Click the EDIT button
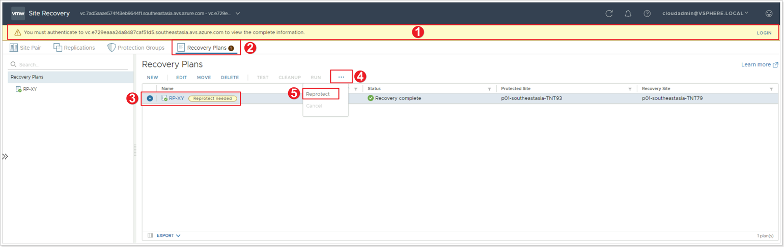The image size is (784, 247). pos(182,78)
